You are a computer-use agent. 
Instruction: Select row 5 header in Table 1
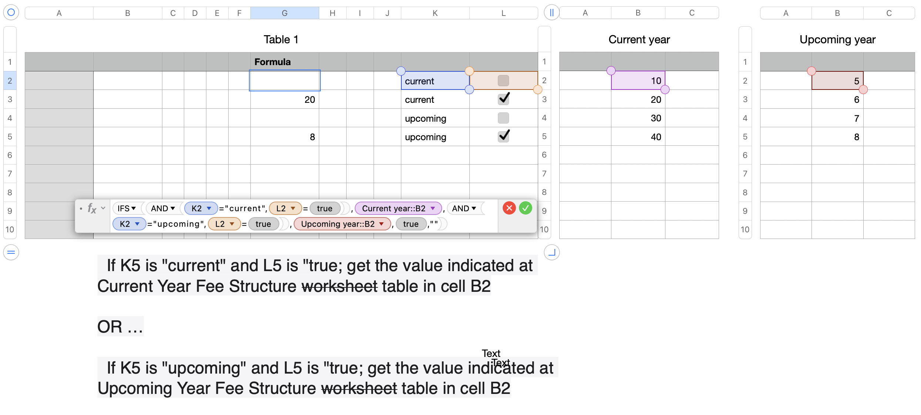click(x=10, y=136)
